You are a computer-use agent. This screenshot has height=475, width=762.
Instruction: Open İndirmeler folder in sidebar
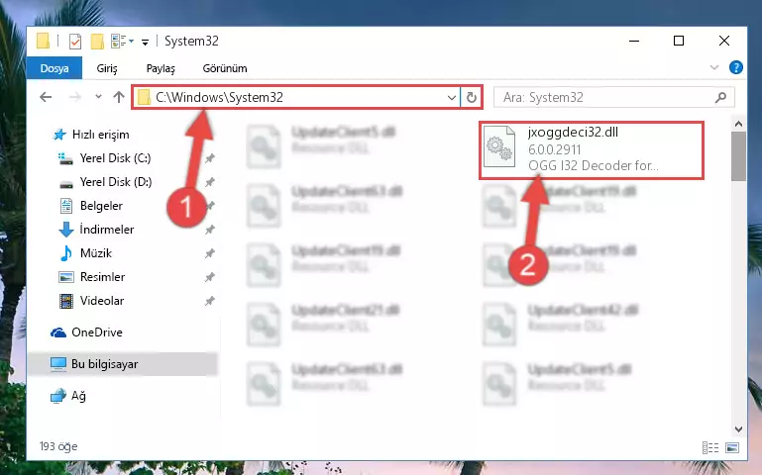click(x=106, y=230)
